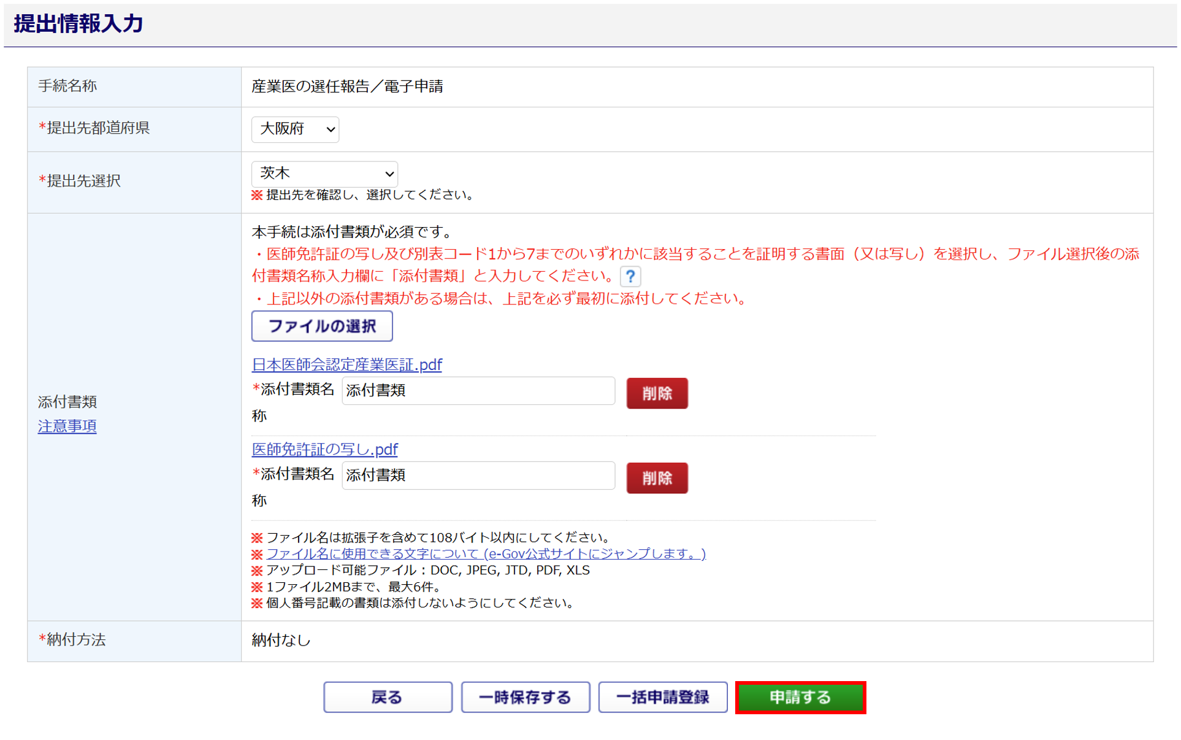Click the 納付なし payment method text
Screen dimensions: 1181x740
coord(281,640)
